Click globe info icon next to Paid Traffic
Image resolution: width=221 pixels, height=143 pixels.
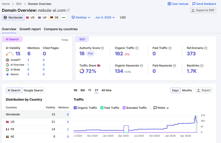170,48
